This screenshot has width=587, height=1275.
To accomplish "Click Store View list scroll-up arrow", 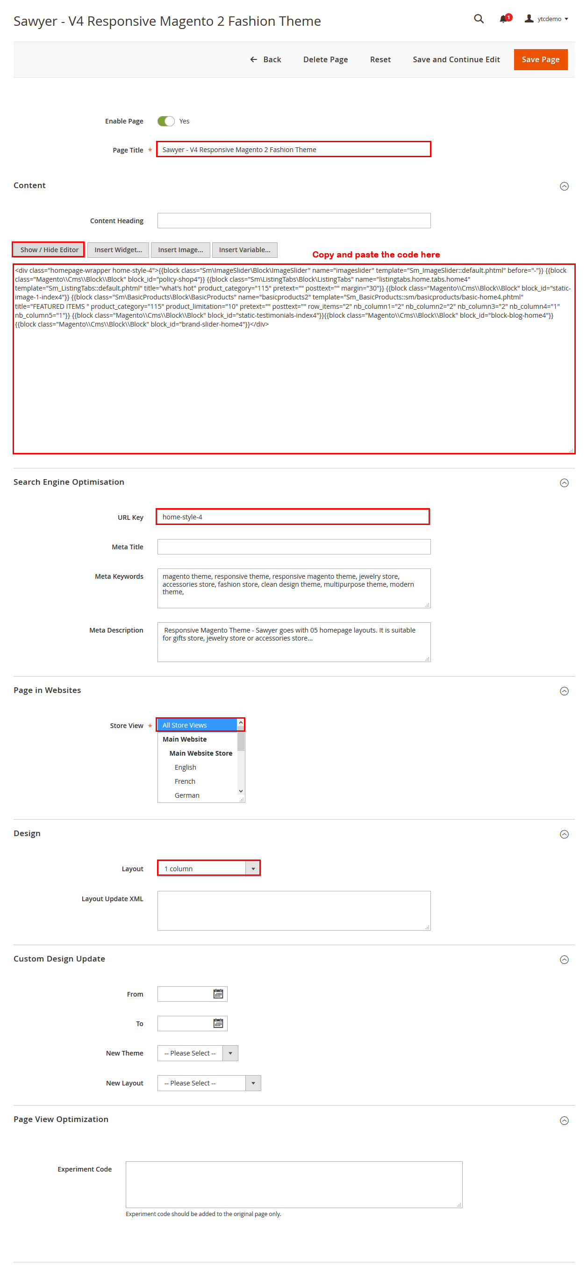I will 241,723.
